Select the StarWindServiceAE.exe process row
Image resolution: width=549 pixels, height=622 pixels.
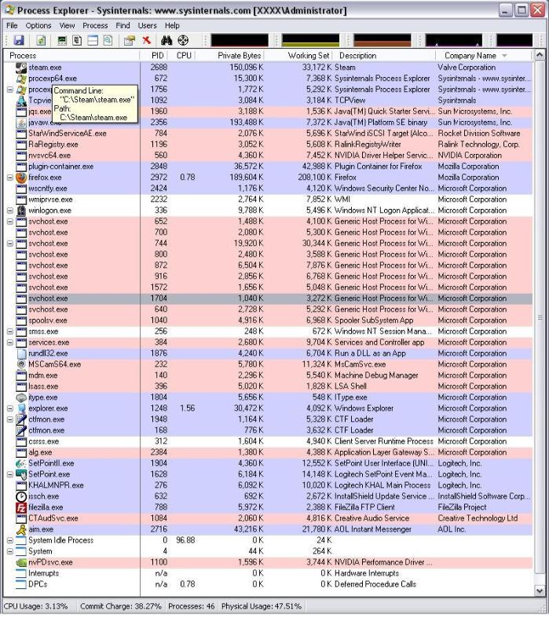point(268,134)
